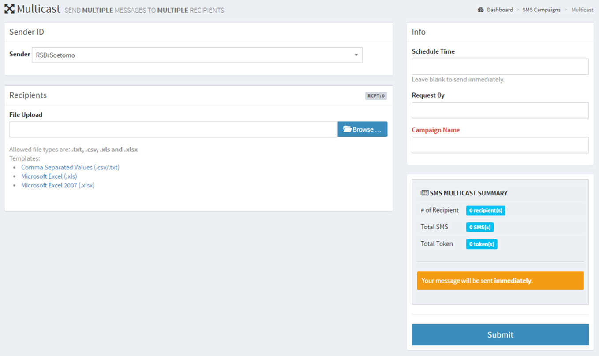Download the Microsoft Excel (.xls) template
Viewport: 599px width, 356px height.
49,176
